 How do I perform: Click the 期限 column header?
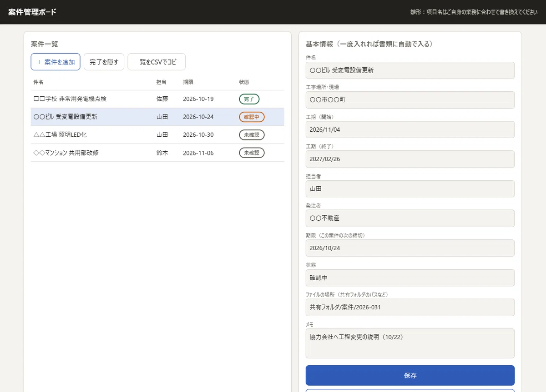[188, 82]
